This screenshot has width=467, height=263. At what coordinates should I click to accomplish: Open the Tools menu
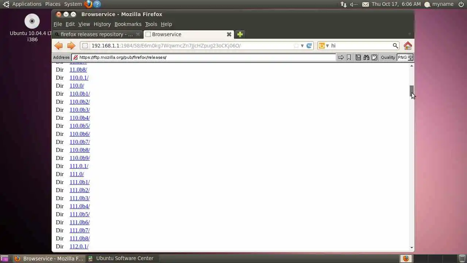point(151,24)
